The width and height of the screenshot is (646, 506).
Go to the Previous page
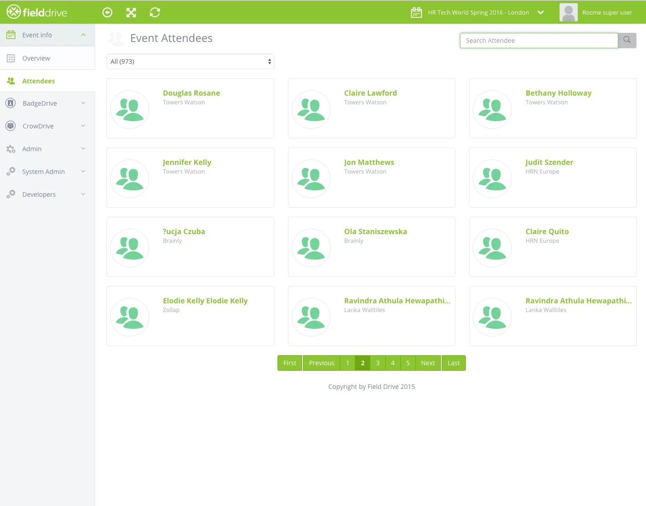(322, 363)
